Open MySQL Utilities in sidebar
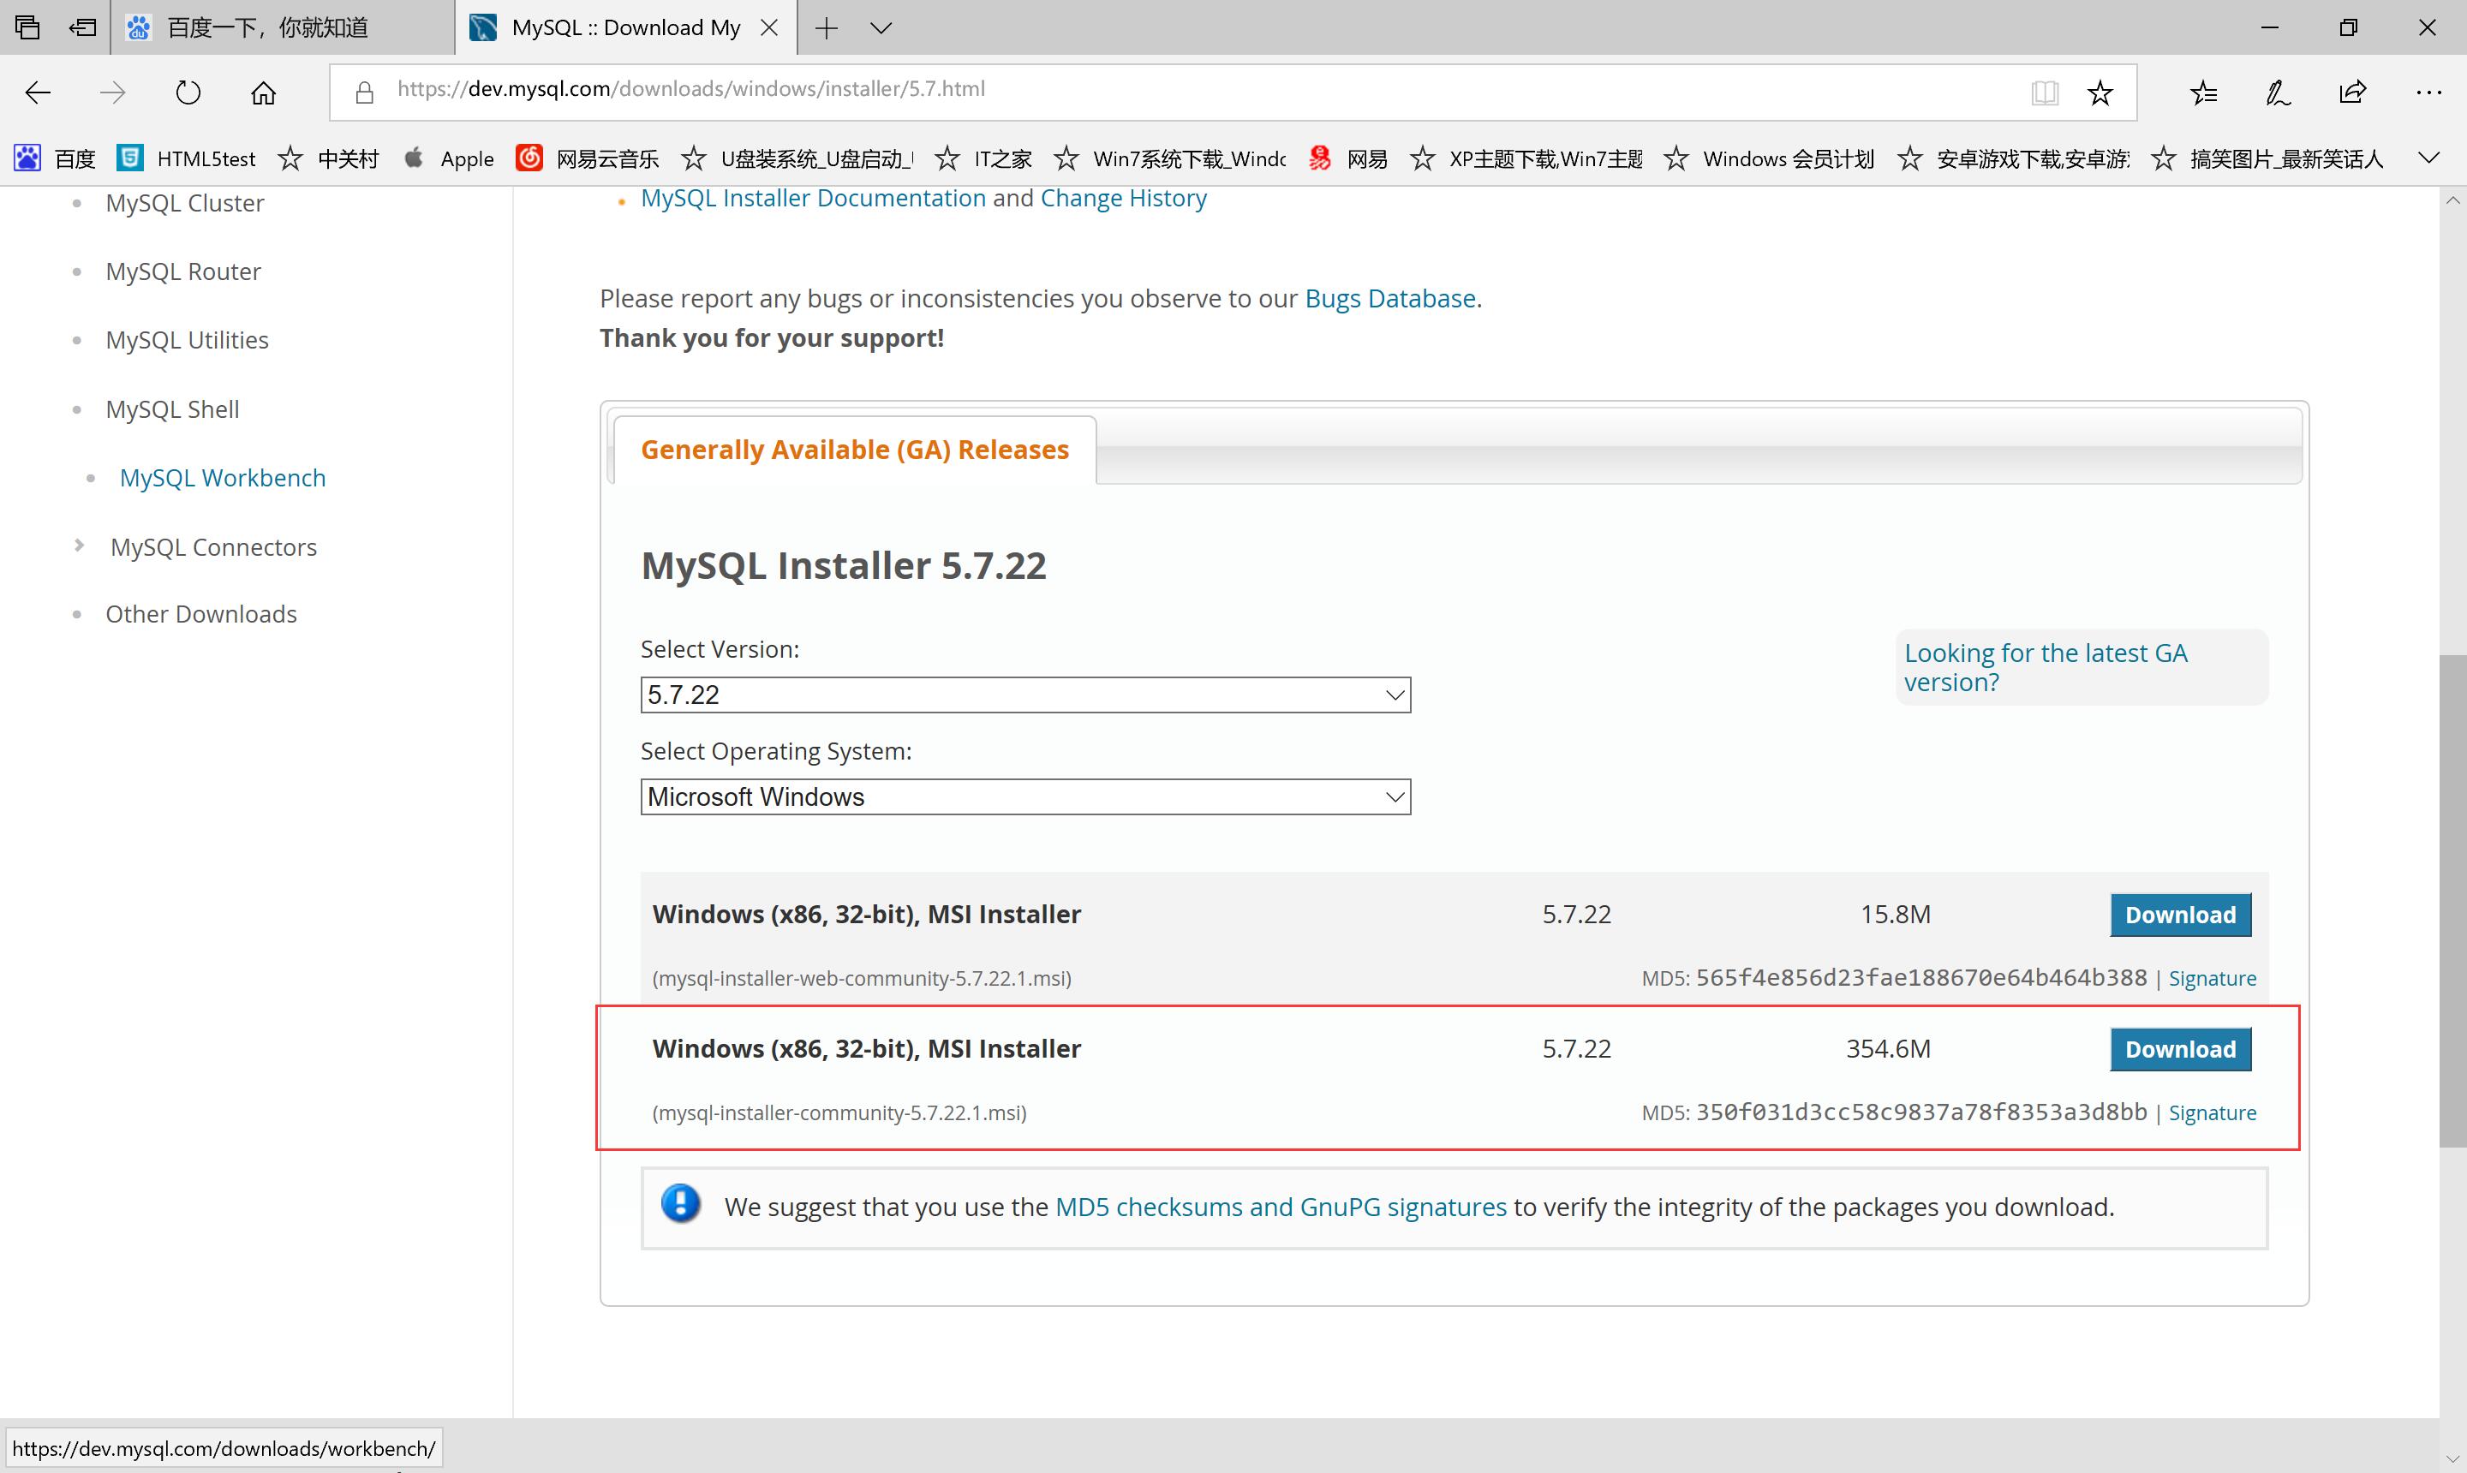2467x1473 pixels. pos(187,341)
